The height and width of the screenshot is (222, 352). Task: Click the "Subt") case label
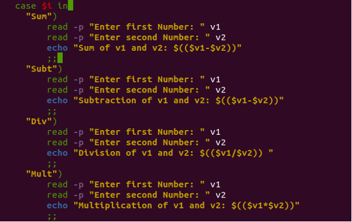coord(44,69)
